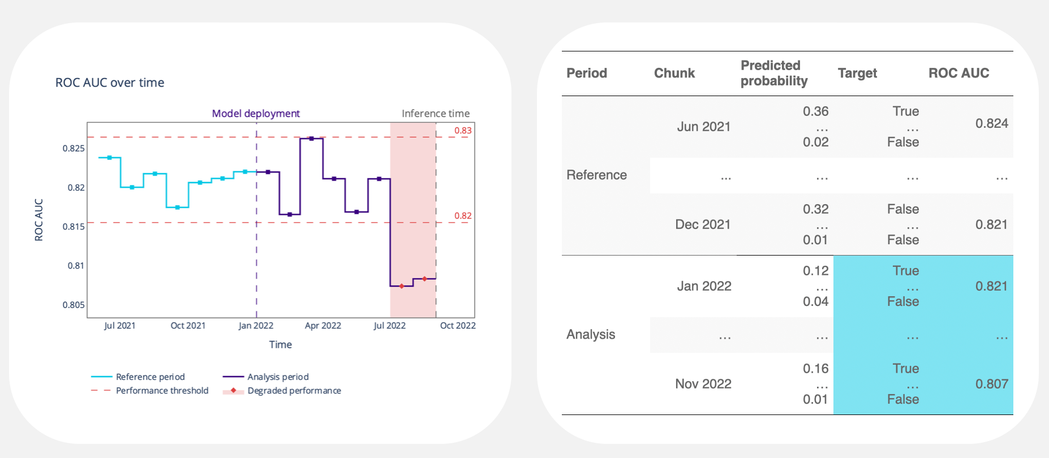1049x458 pixels.
Task: Click the first cyan data marker on the chart
Action: (x=109, y=158)
